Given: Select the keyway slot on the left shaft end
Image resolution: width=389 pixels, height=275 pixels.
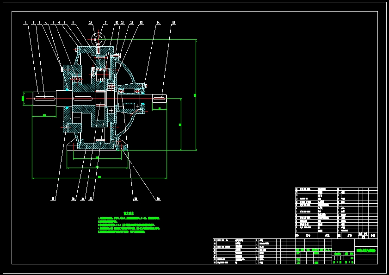Looking at the screenshot, I should click(45, 99).
